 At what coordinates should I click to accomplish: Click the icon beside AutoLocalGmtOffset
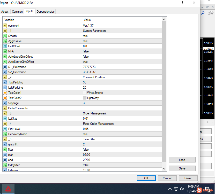(x=5, y=57)
